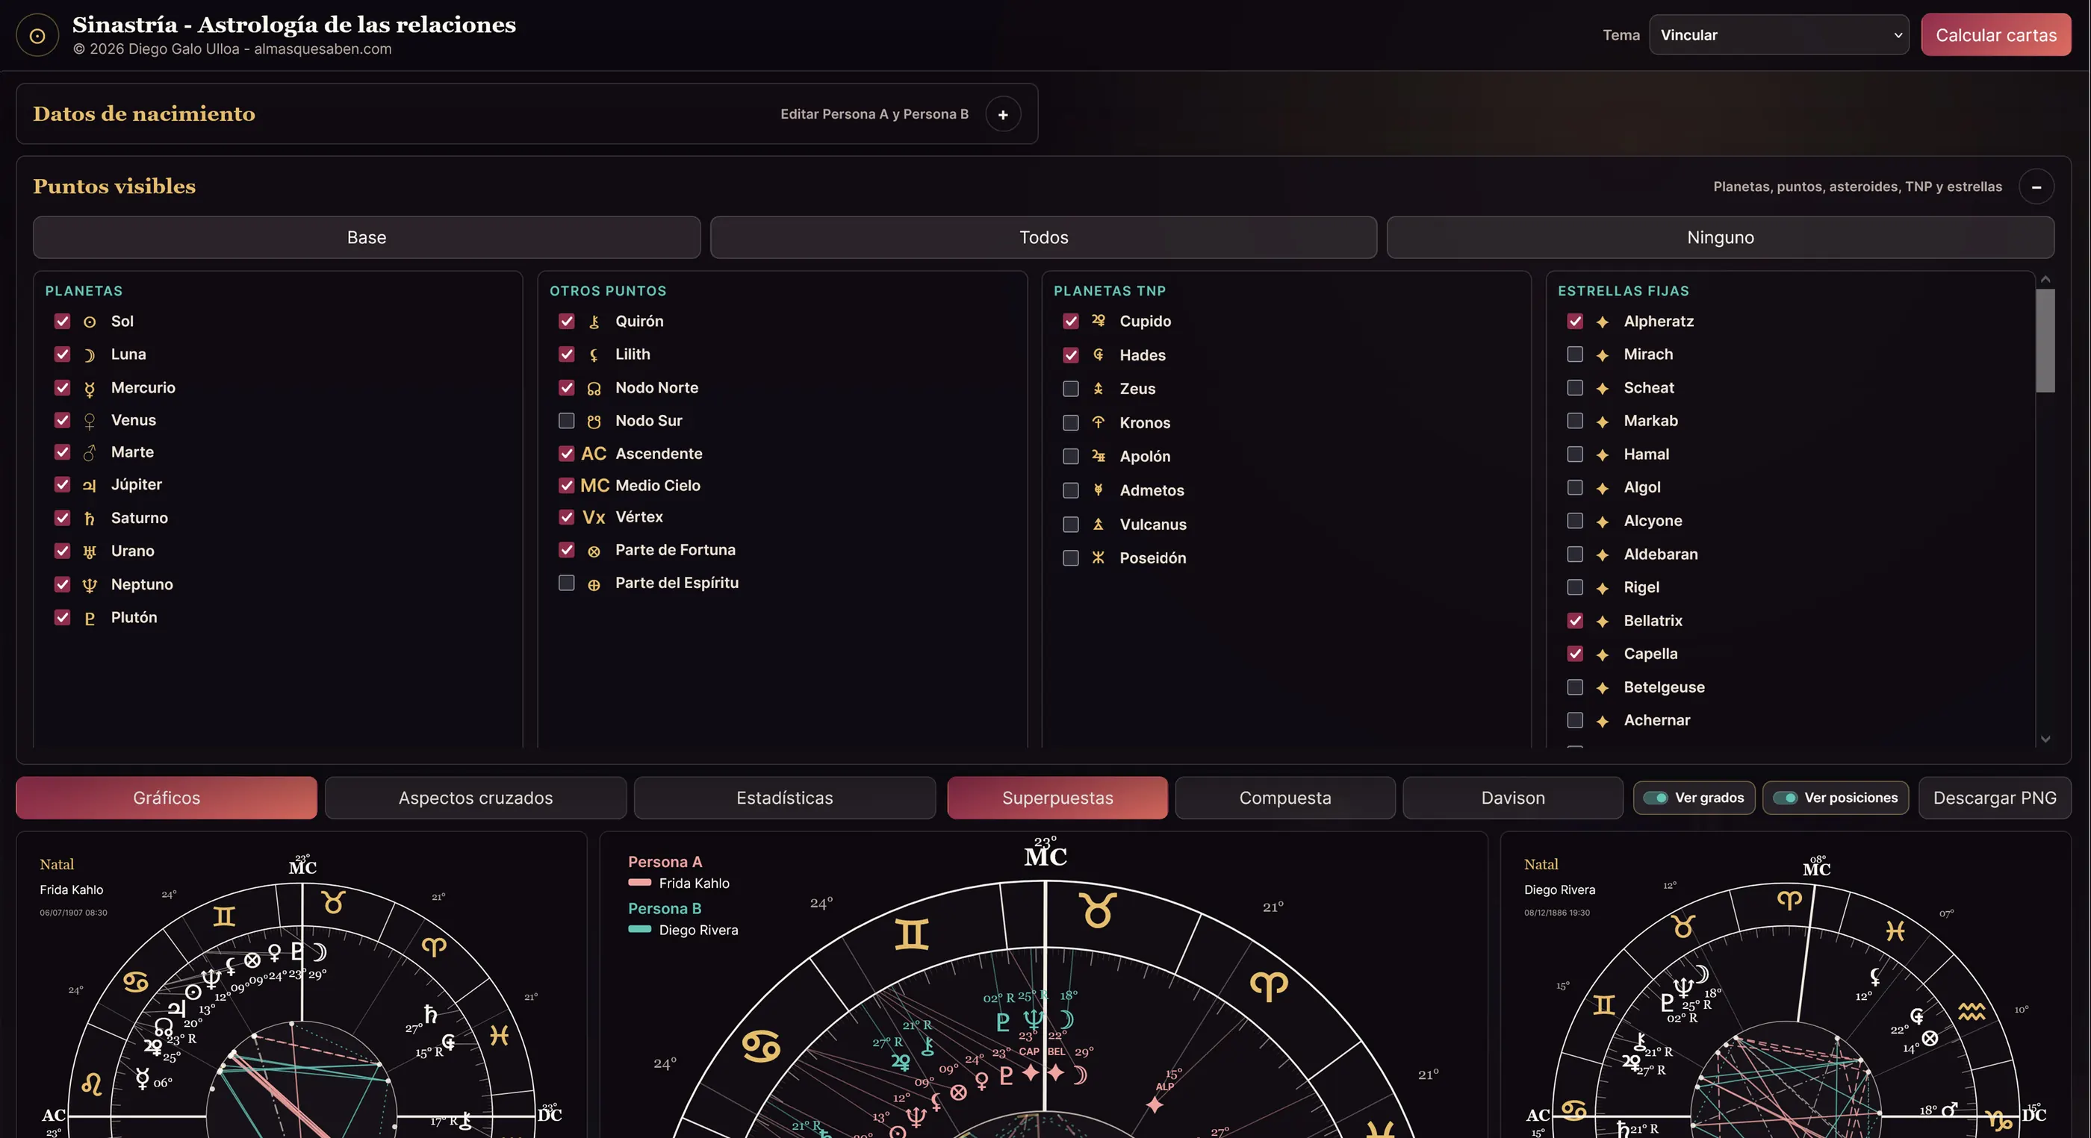This screenshot has height=1138, width=2091.
Task: Click the Aldebaran star icon
Action: coord(1603,554)
